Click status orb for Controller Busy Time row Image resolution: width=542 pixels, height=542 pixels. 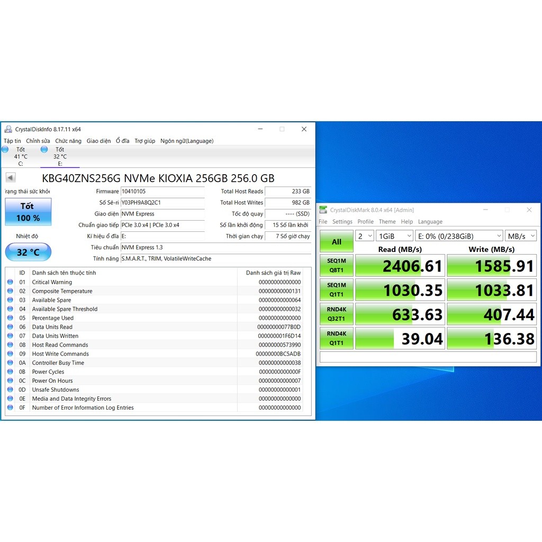coord(11,363)
